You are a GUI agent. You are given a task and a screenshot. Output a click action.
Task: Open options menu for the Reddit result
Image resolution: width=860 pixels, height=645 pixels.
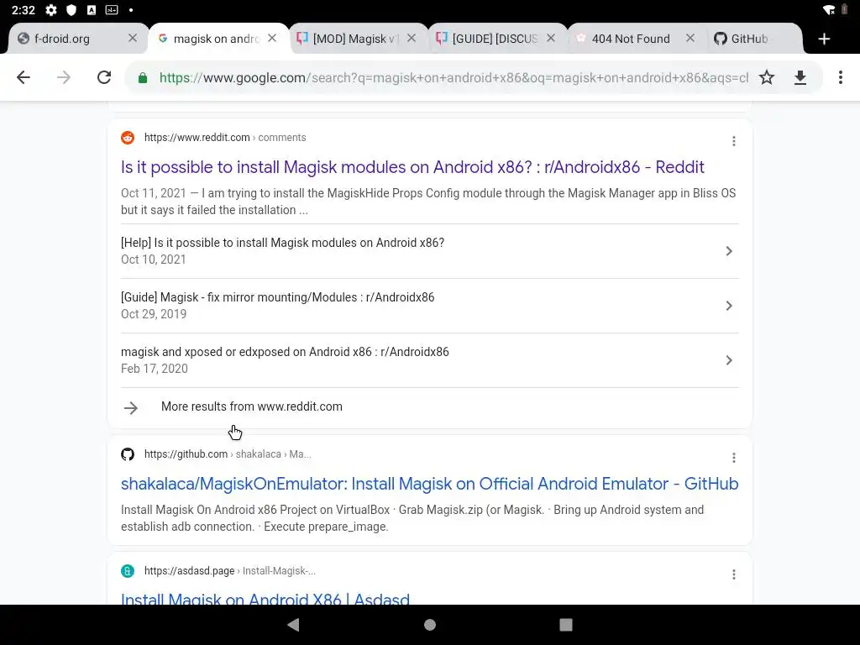tap(733, 141)
